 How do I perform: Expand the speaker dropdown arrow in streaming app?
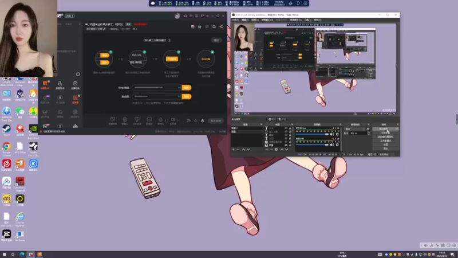(x=178, y=120)
